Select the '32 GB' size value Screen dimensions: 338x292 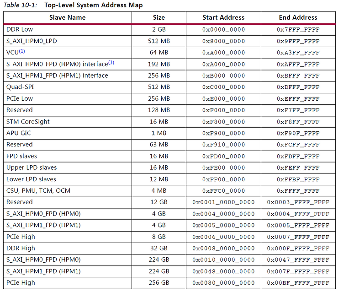point(159,249)
